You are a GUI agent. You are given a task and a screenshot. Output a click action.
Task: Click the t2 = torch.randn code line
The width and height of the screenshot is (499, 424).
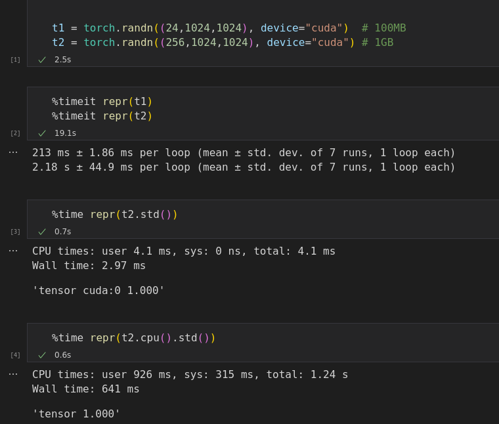coord(223,42)
